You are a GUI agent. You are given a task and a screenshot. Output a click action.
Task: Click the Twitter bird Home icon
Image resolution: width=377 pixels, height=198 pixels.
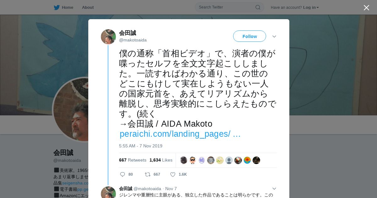tap(57, 8)
